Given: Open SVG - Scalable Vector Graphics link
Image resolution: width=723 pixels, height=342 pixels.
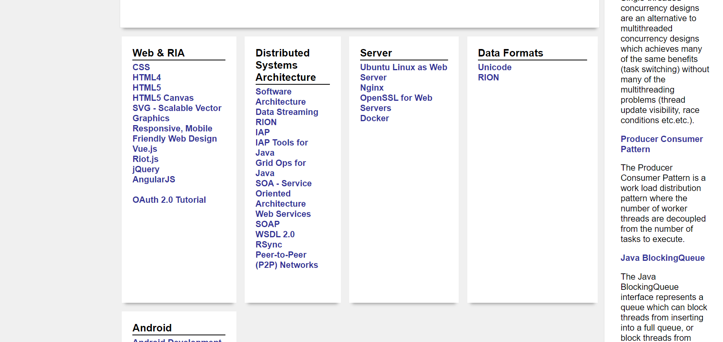Looking at the screenshot, I should [177, 113].
